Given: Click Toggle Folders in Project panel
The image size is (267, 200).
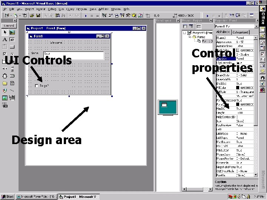Looking at the screenshot, I should click(199, 26).
